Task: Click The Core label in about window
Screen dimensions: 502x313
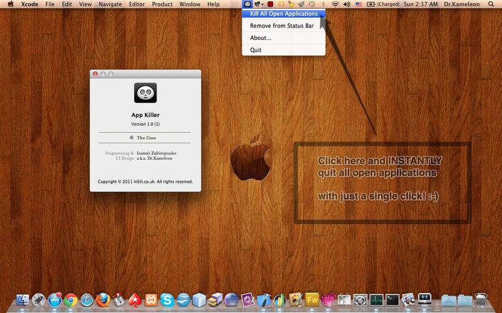Action: tap(146, 138)
